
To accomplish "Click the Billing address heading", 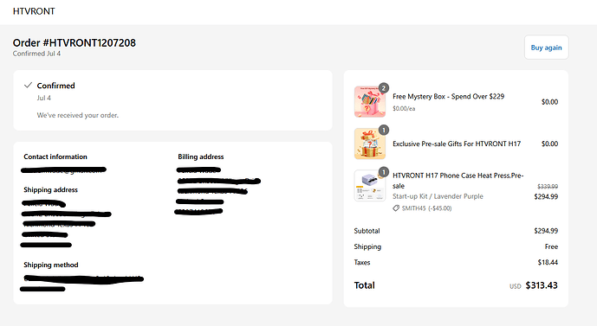I will pos(201,157).
